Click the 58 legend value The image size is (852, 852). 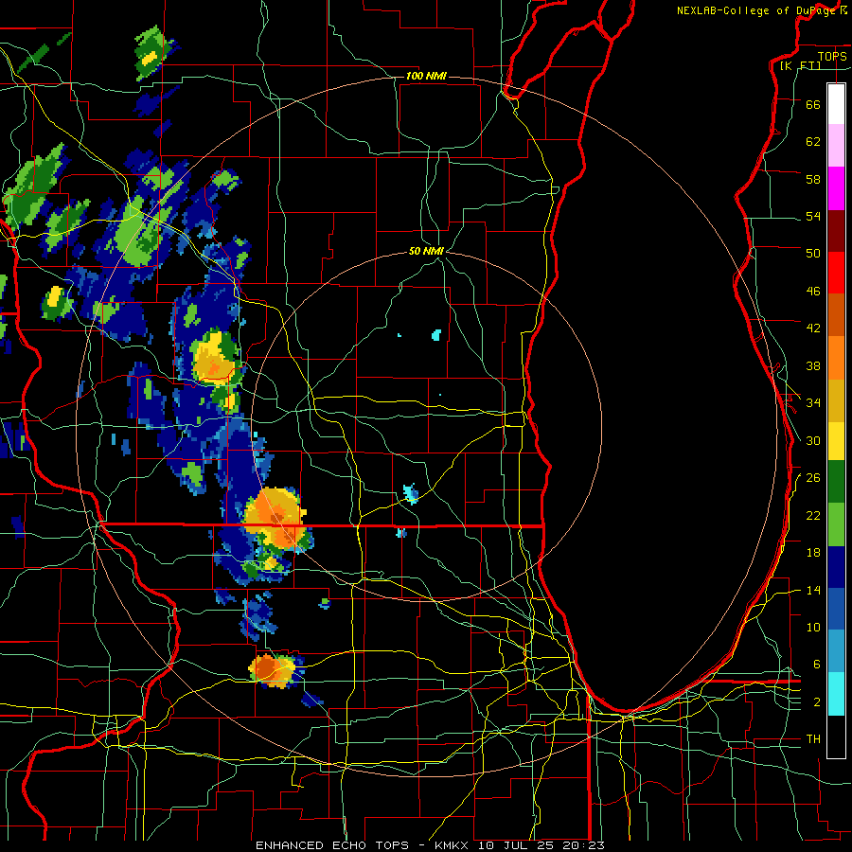tap(813, 179)
